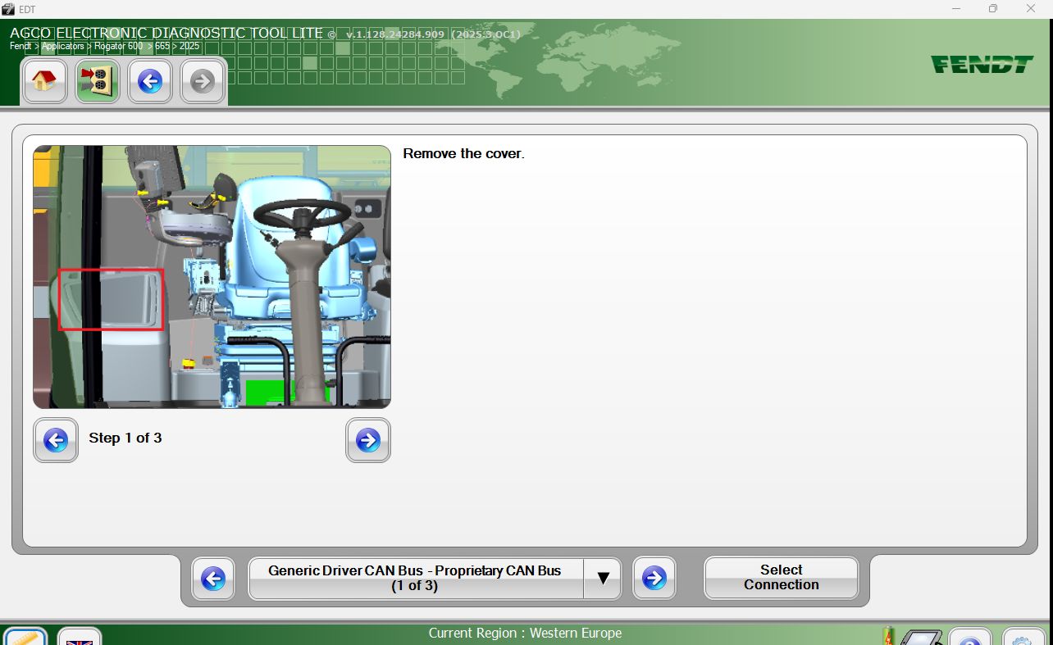This screenshot has height=645, width=1053.
Task: Click the 'Step 1 of 3' label
Action: coord(125,438)
